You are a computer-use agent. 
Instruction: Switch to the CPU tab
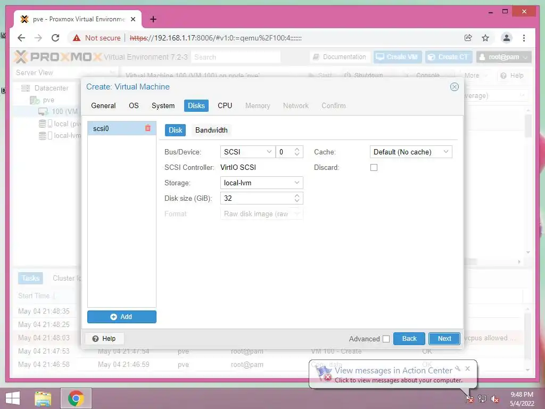tap(225, 106)
